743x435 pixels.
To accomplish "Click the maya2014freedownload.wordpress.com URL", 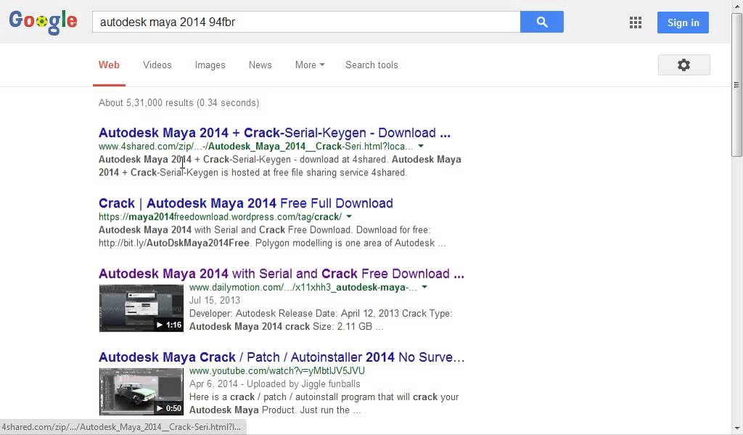I will (221, 217).
